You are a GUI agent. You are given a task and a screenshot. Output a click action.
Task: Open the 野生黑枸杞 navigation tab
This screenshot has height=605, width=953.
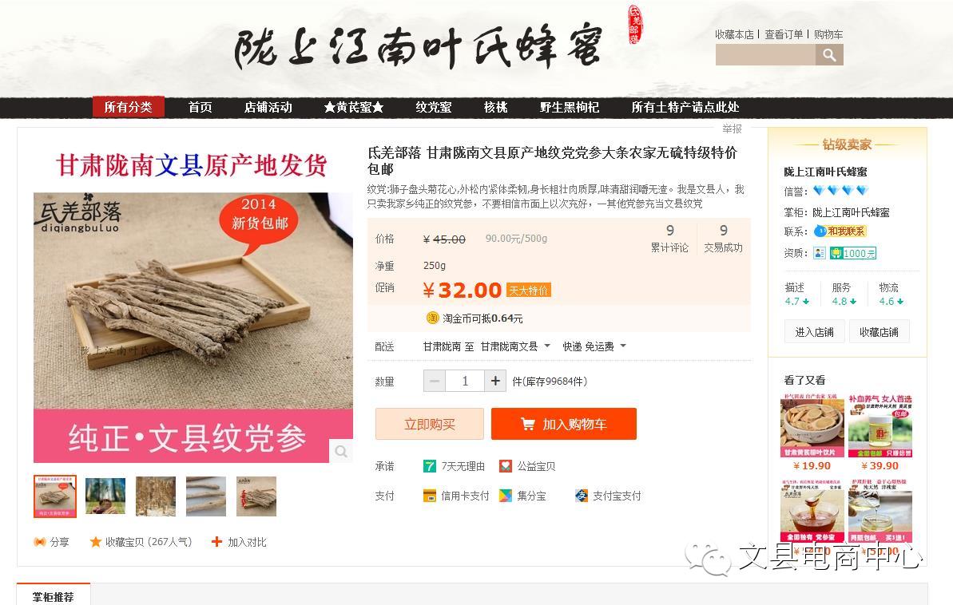[570, 107]
